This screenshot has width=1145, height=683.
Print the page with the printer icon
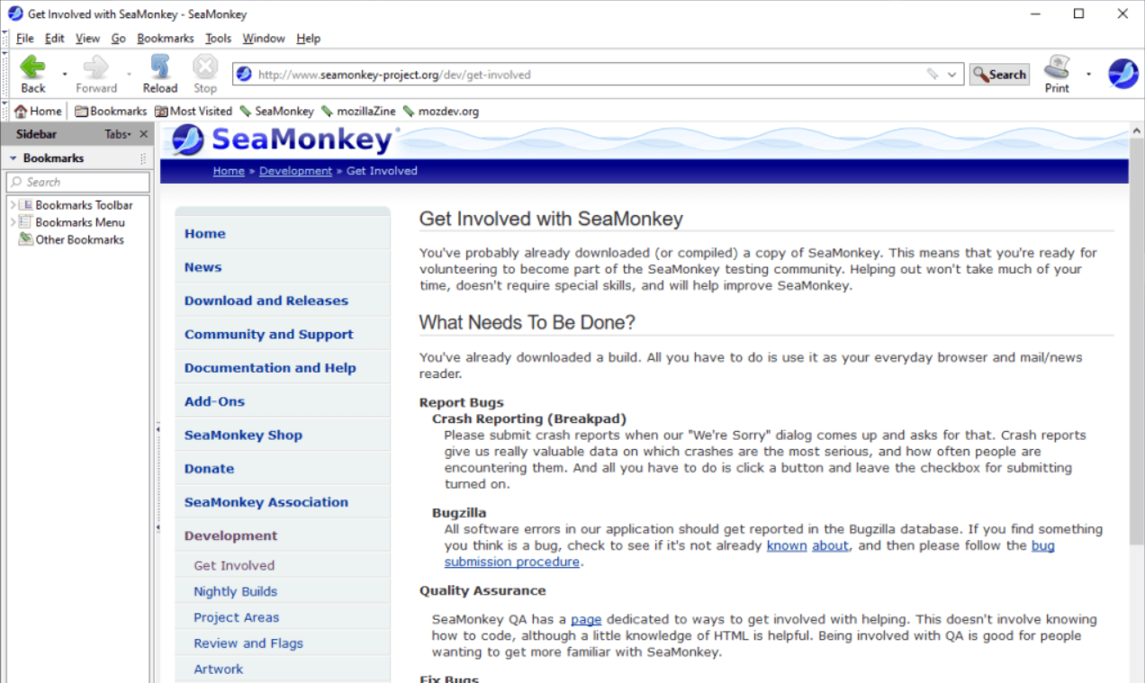[1057, 68]
